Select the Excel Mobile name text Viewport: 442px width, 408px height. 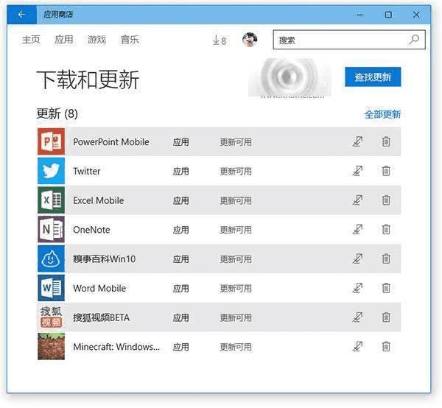pos(99,200)
